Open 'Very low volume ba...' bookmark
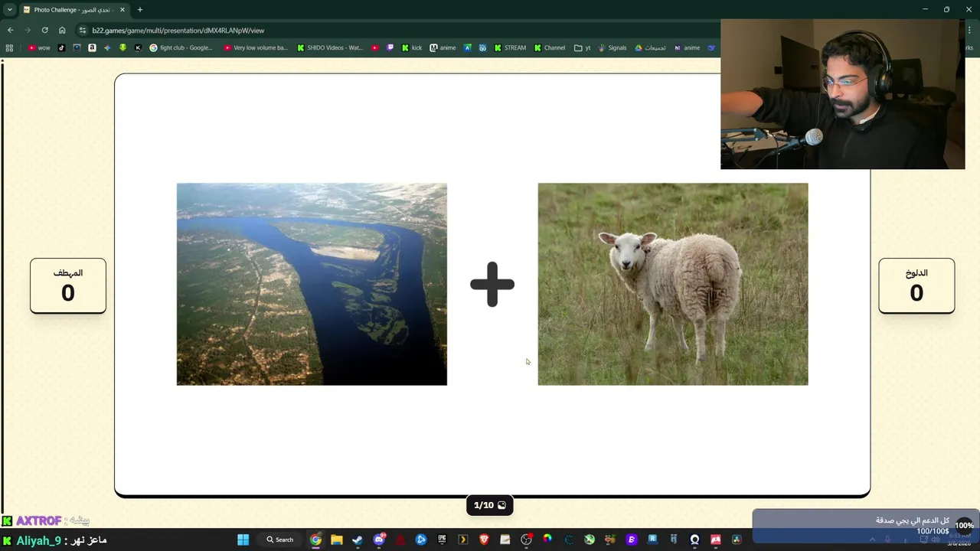This screenshot has height=551, width=980. tap(256, 47)
